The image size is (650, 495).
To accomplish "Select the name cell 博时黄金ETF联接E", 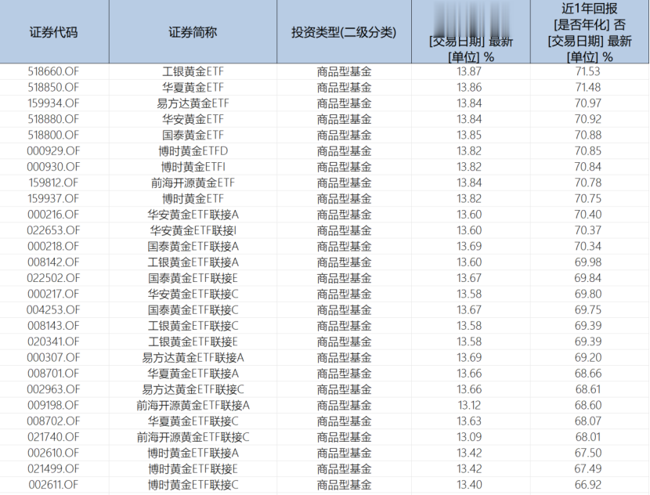I will tap(193, 469).
